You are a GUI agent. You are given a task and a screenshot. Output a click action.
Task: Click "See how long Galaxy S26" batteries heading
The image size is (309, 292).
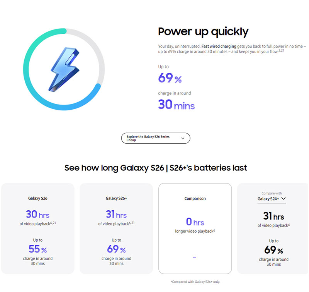(x=156, y=168)
